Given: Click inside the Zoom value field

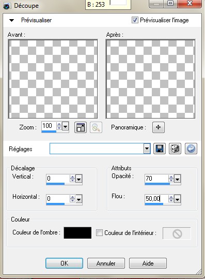Looking at the screenshot, I should (49, 126).
